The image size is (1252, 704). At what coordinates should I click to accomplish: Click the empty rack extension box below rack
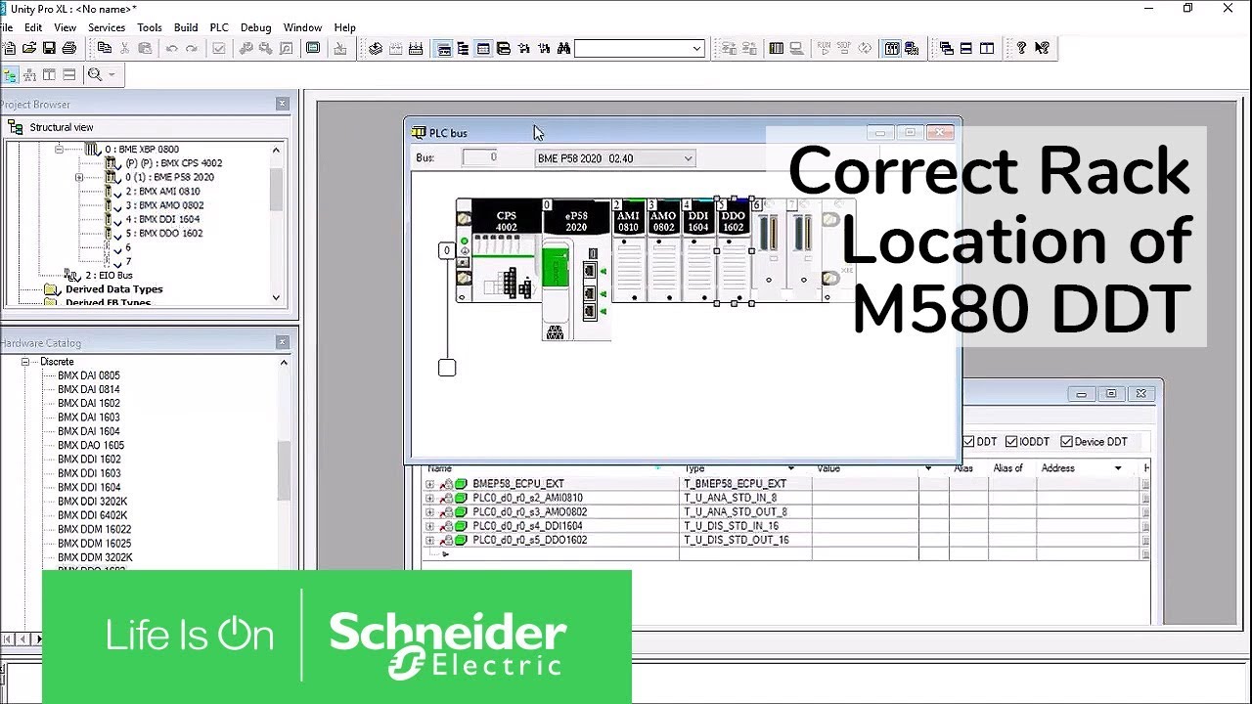click(447, 368)
